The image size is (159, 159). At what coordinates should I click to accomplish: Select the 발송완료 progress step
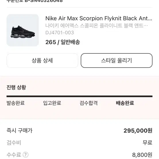tap(15, 103)
